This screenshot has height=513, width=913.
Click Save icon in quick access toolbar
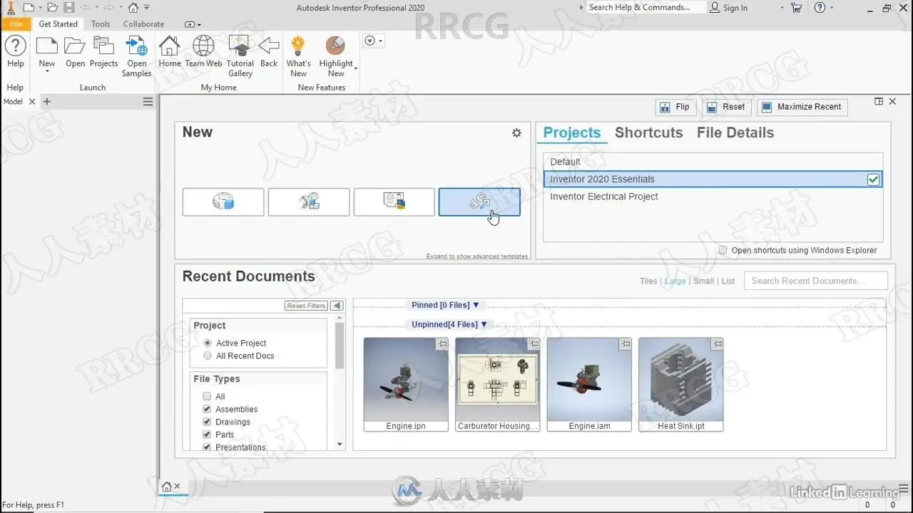pyautogui.click(x=69, y=8)
